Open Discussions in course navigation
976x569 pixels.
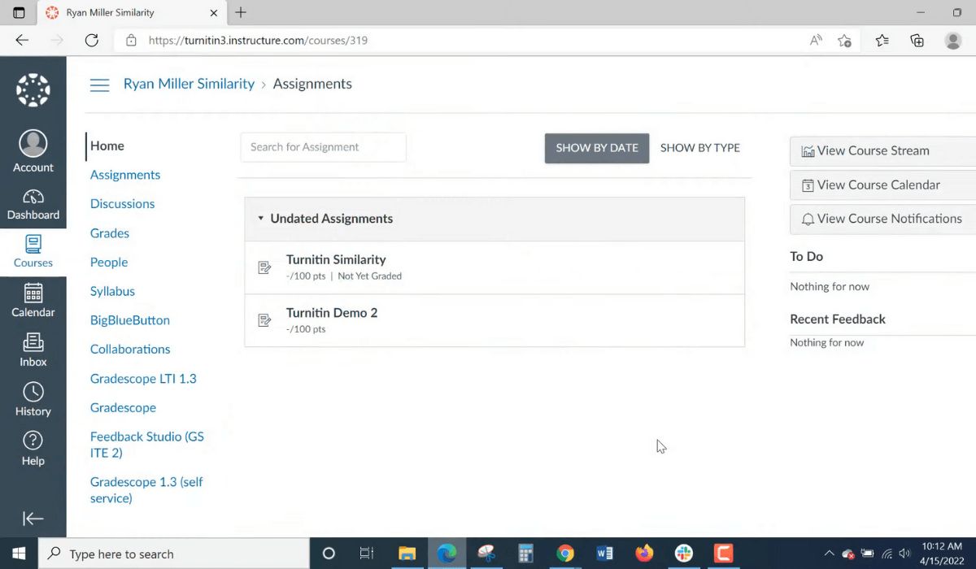(122, 204)
